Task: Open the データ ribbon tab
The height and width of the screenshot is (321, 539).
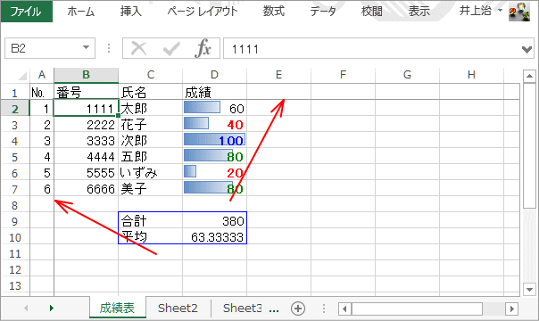Action: 323,12
